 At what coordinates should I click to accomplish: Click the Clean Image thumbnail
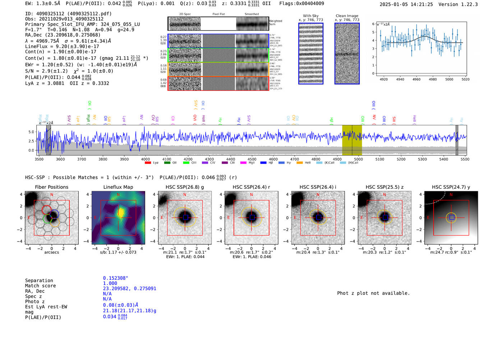pyautogui.click(x=347, y=53)
